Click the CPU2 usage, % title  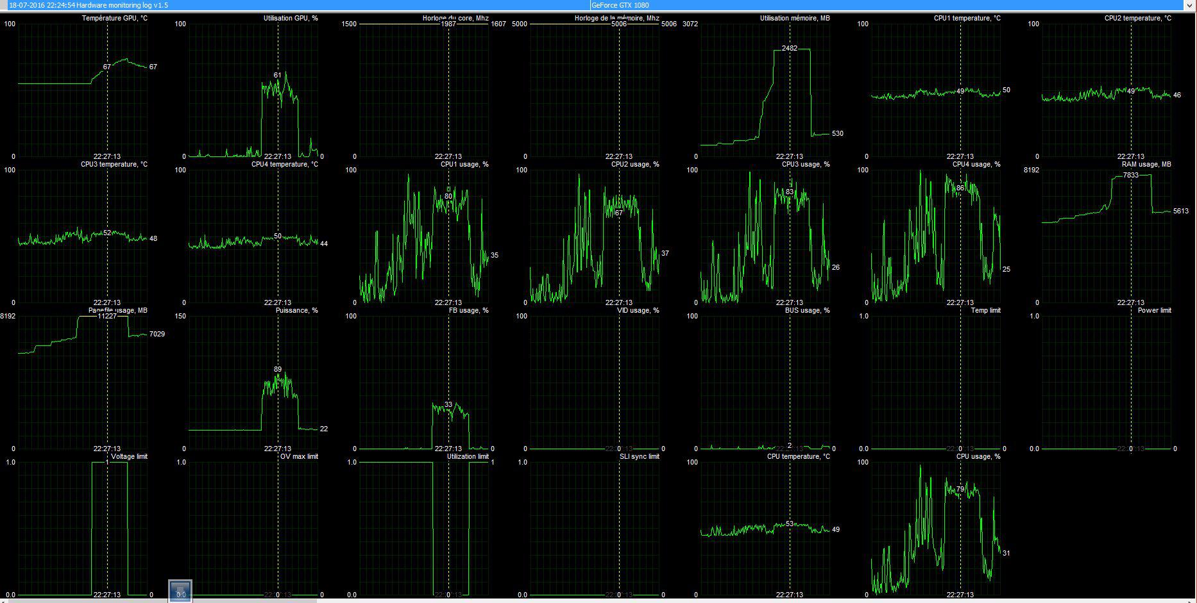pos(635,164)
